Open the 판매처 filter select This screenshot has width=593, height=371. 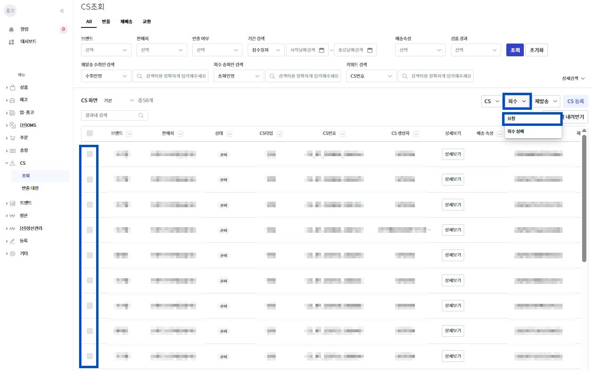point(162,50)
